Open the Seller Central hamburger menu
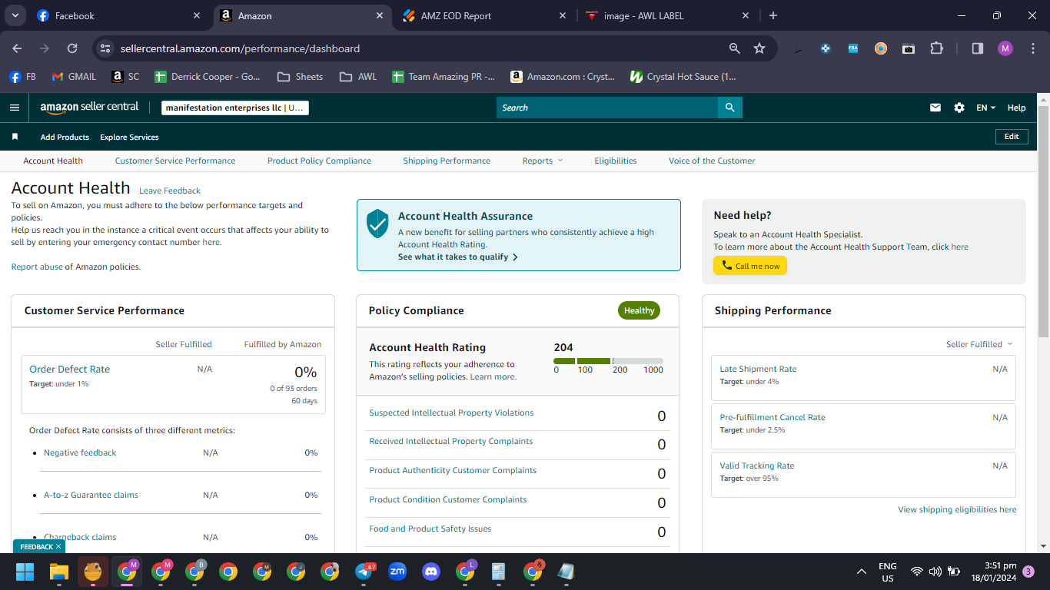Image resolution: width=1050 pixels, height=590 pixels. [x=15, y=108]
